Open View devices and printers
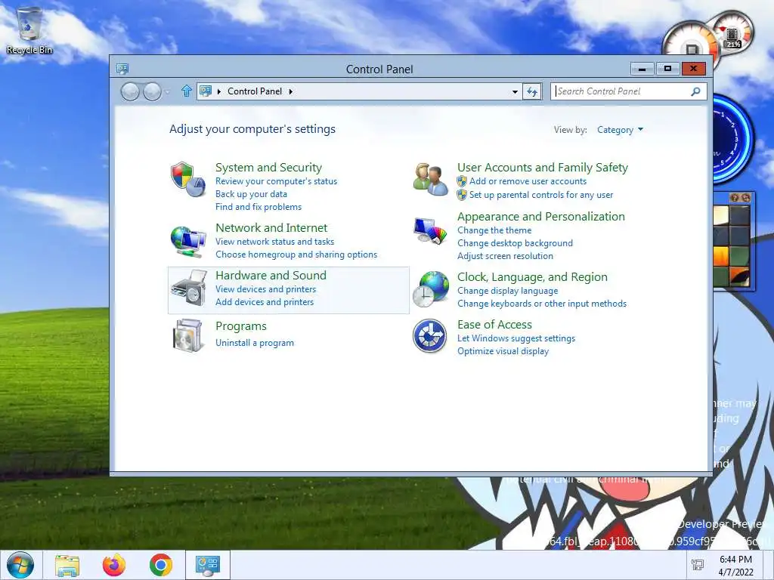This screenshot has height=580, width=774. pos(265,289)
